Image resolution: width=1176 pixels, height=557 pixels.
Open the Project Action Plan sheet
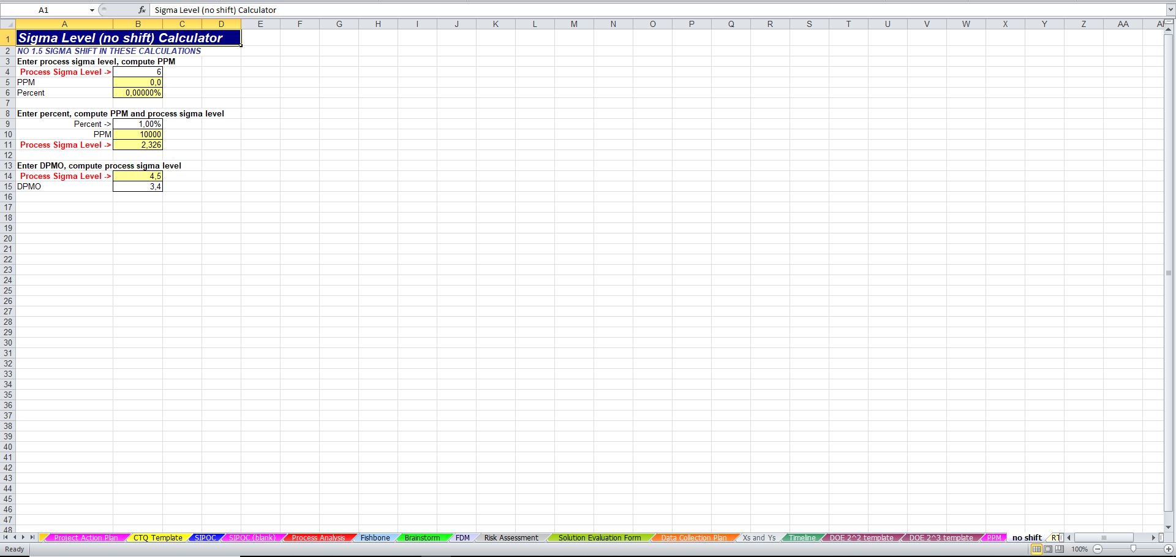86,537
